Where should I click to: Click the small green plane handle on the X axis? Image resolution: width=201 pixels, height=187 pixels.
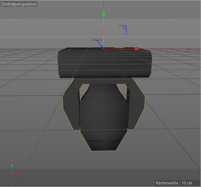(x=119, y=48)
